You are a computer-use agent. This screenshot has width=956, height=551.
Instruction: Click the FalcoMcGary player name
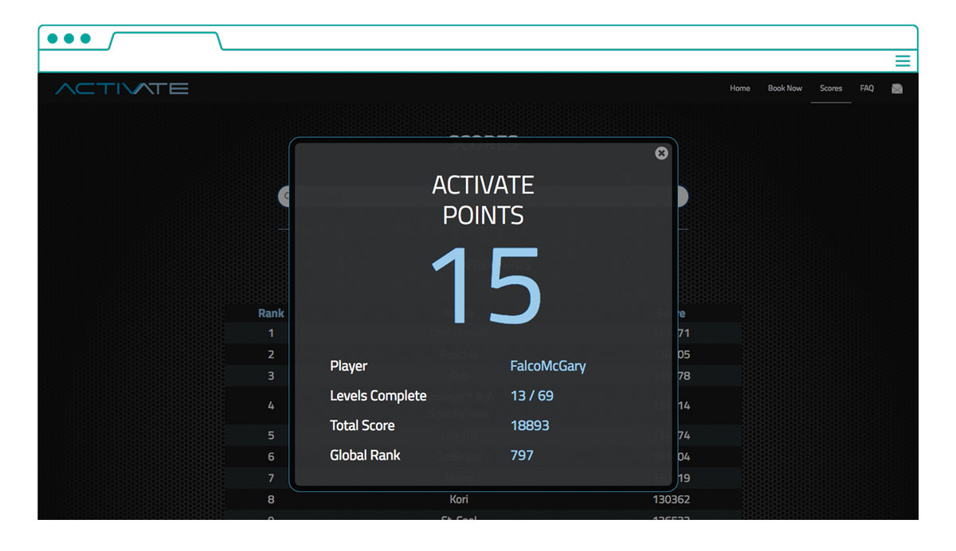tap(547, 366)
